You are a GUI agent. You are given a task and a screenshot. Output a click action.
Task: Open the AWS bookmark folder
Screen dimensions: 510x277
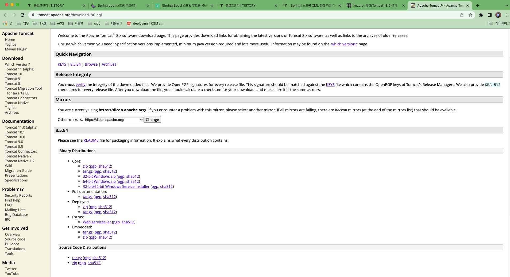tap(57, 23)
